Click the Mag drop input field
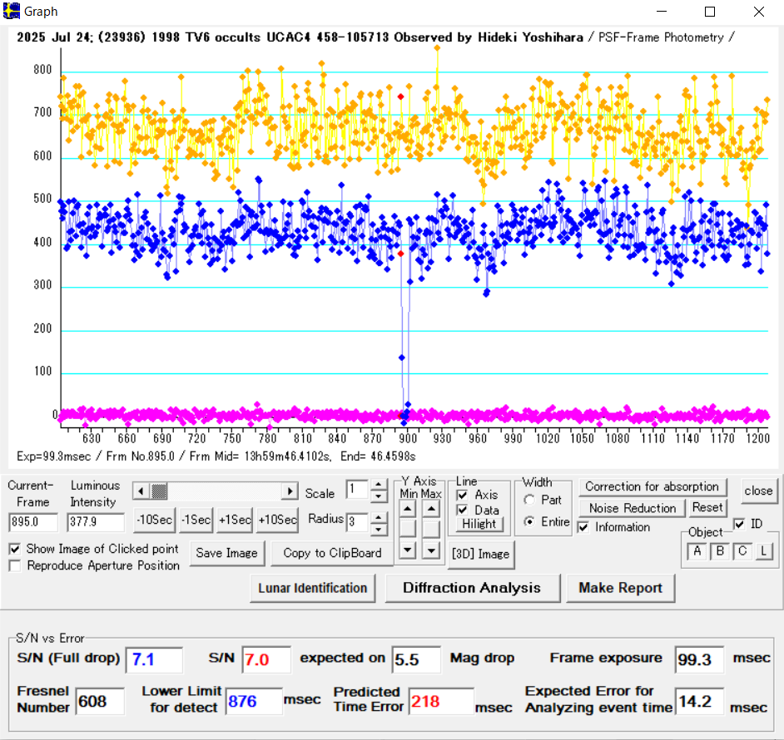Image resolution: width=784 pixels, height=740 pixels. click(x=416, y=659)
